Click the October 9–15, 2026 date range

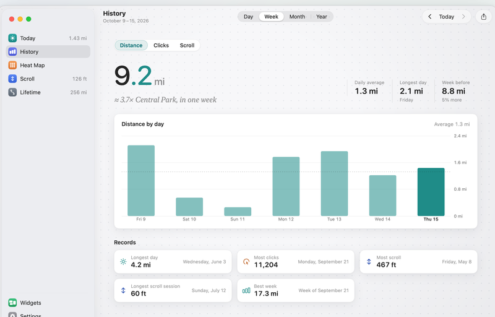[x=126, y=21]
